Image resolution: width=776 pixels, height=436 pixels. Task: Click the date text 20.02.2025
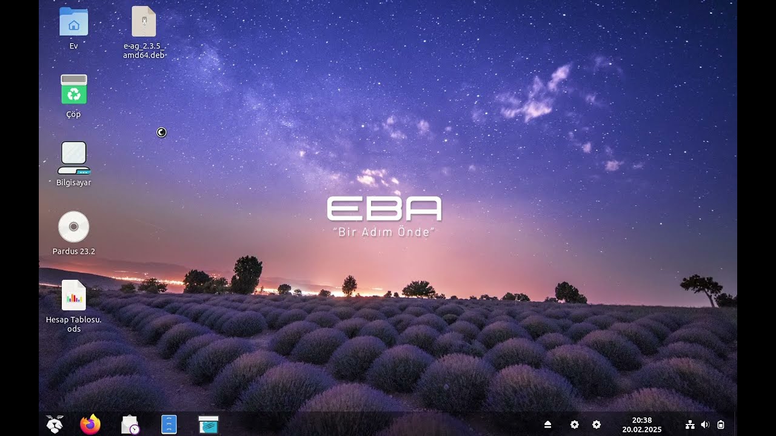tap(641, 430)
